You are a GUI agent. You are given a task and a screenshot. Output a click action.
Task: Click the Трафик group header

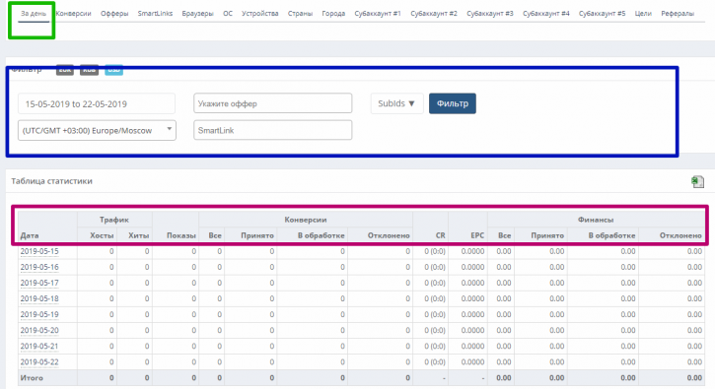[x=114, y=220]
